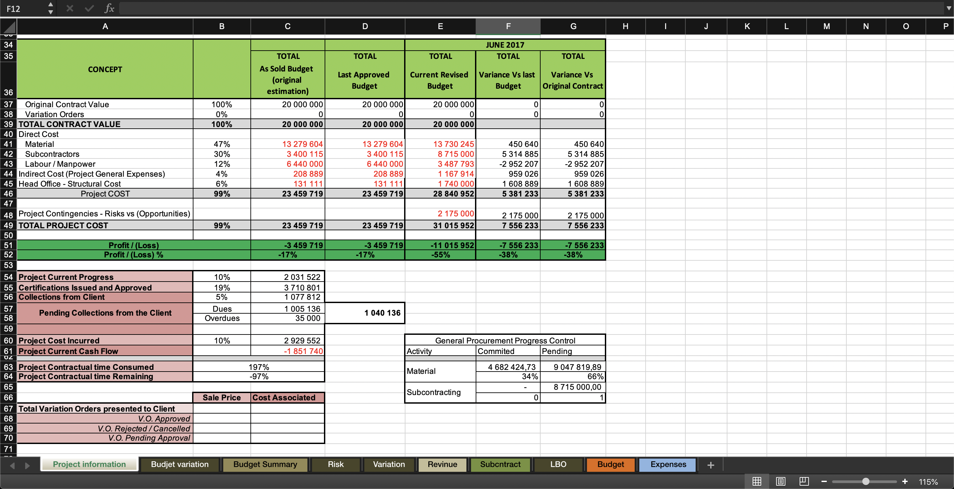
Task: Open the LBO sheet tab
Action: click(x=558, y=464)
